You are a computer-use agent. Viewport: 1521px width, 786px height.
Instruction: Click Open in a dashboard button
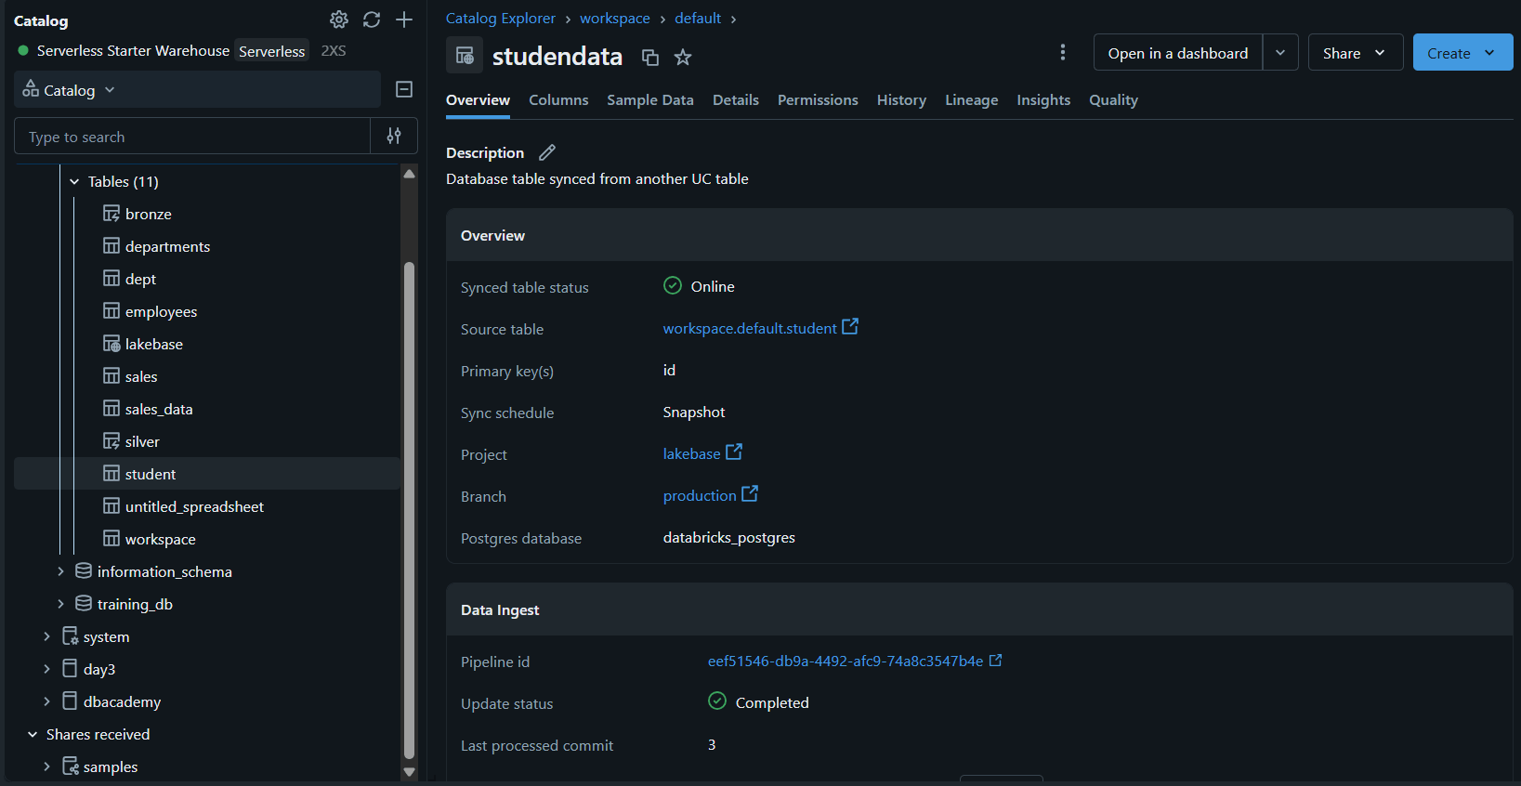1178,53
